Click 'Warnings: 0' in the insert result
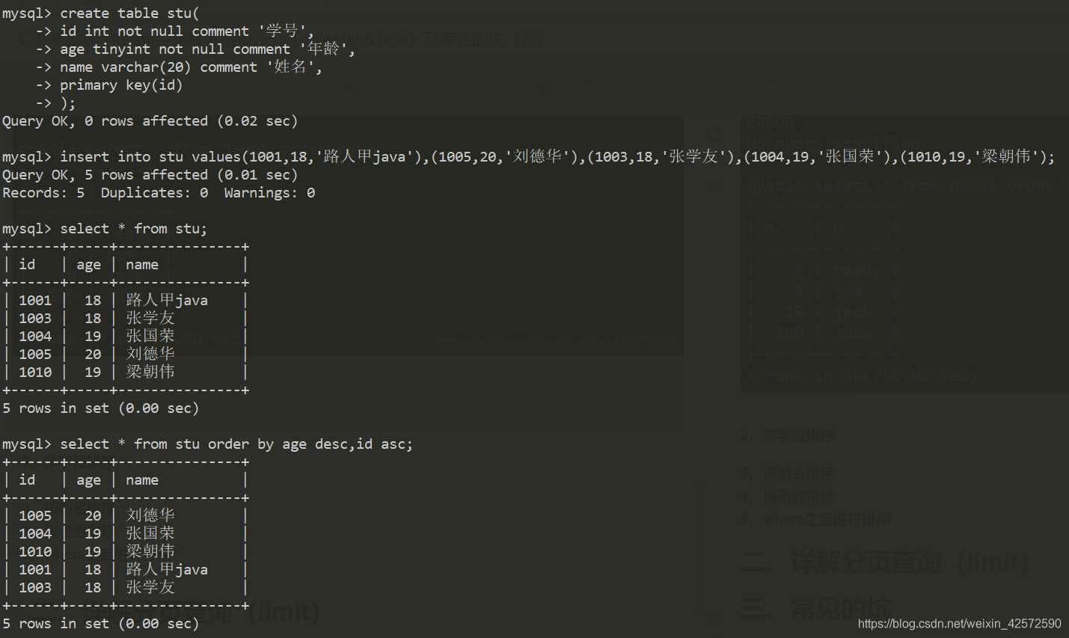Image resolution: width=1069 pixels, height=638 pixels. click(269, 193)
